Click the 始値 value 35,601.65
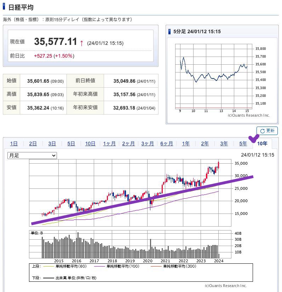The height and width of the screenshot is (292, 282). (x=38, y=81)
